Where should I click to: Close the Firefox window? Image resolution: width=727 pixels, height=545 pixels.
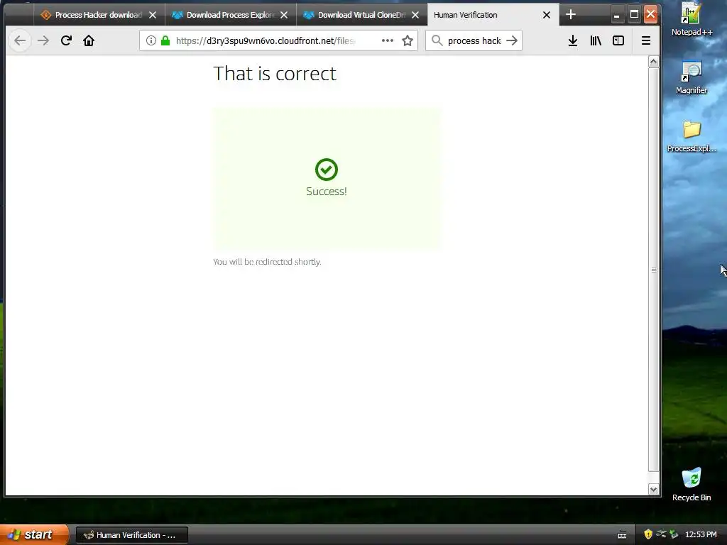tap(650, 14)
